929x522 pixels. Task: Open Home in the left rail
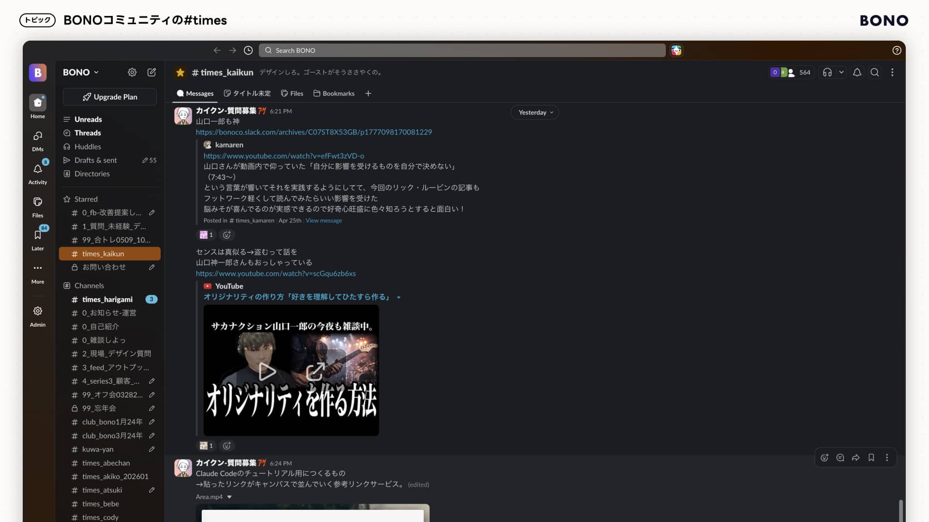tap(38, 106)
